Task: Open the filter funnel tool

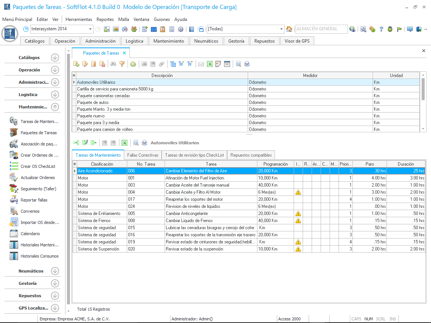Action: coord(122,64)
